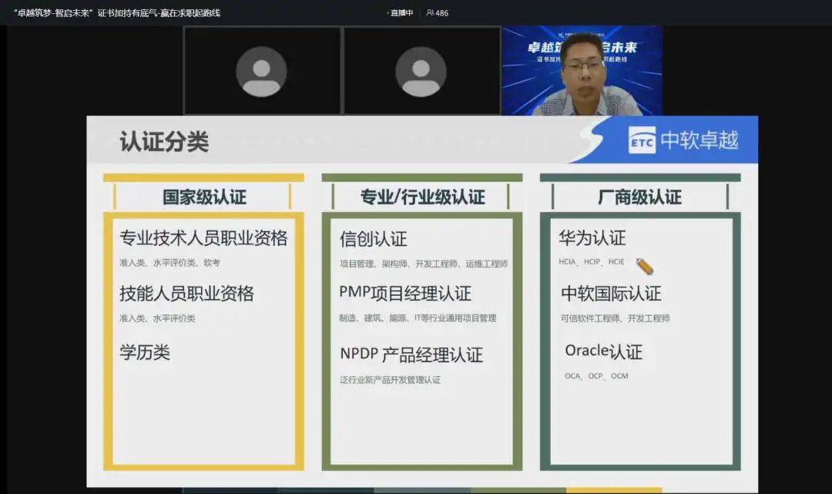Viewport: 832px width, 494px height.
Task: Click the 信创认证 heading
Action: click(373, 240)
